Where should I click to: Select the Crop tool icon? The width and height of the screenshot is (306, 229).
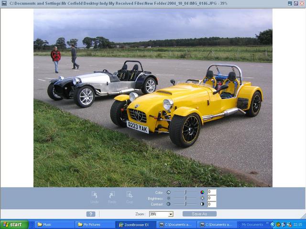[x=130, y=195]
